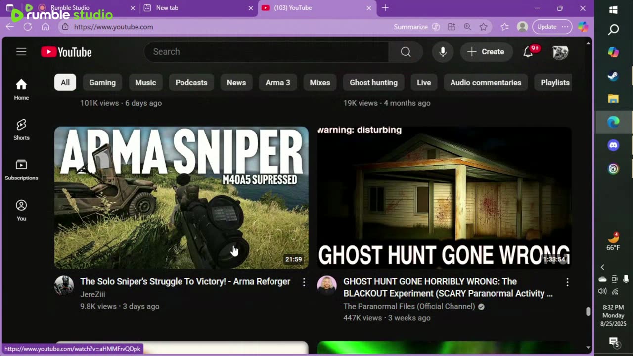Open a new browser tab
Screen dimensions: 633x356
(385, 8)
